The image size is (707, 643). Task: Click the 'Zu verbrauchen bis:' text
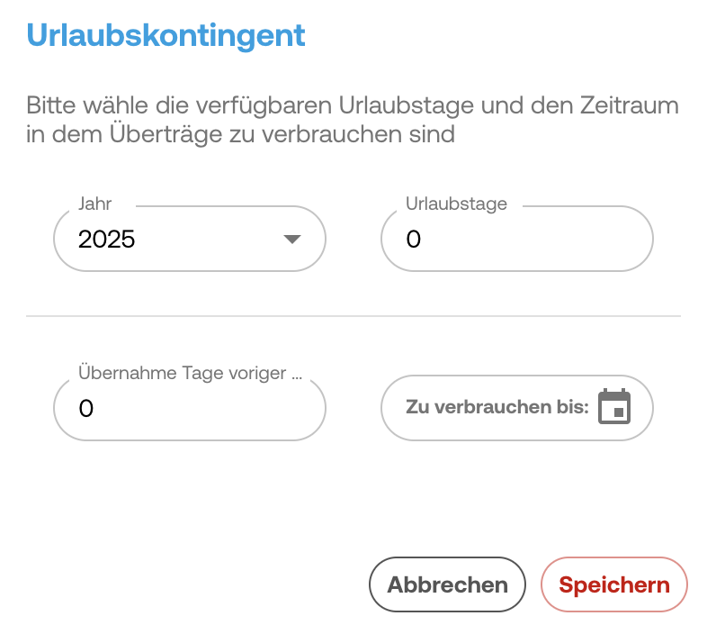coord(497,407)
